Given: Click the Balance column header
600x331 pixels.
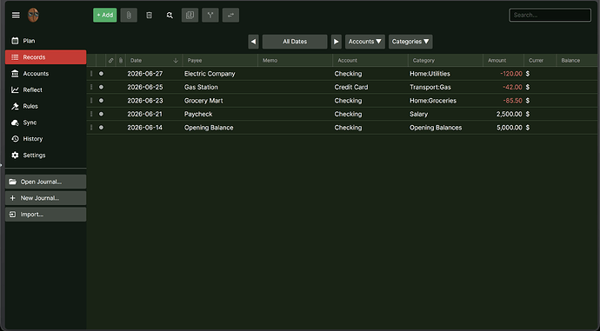Looking at the screenshot, I should coord(577,61).
